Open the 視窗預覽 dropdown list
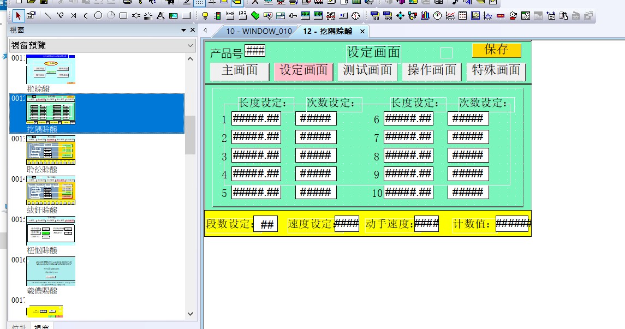 (x=190, y=45)
